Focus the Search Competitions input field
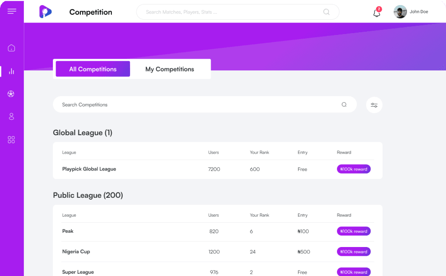This screenshot has width=446, height=276. click(x=198, y=105)
